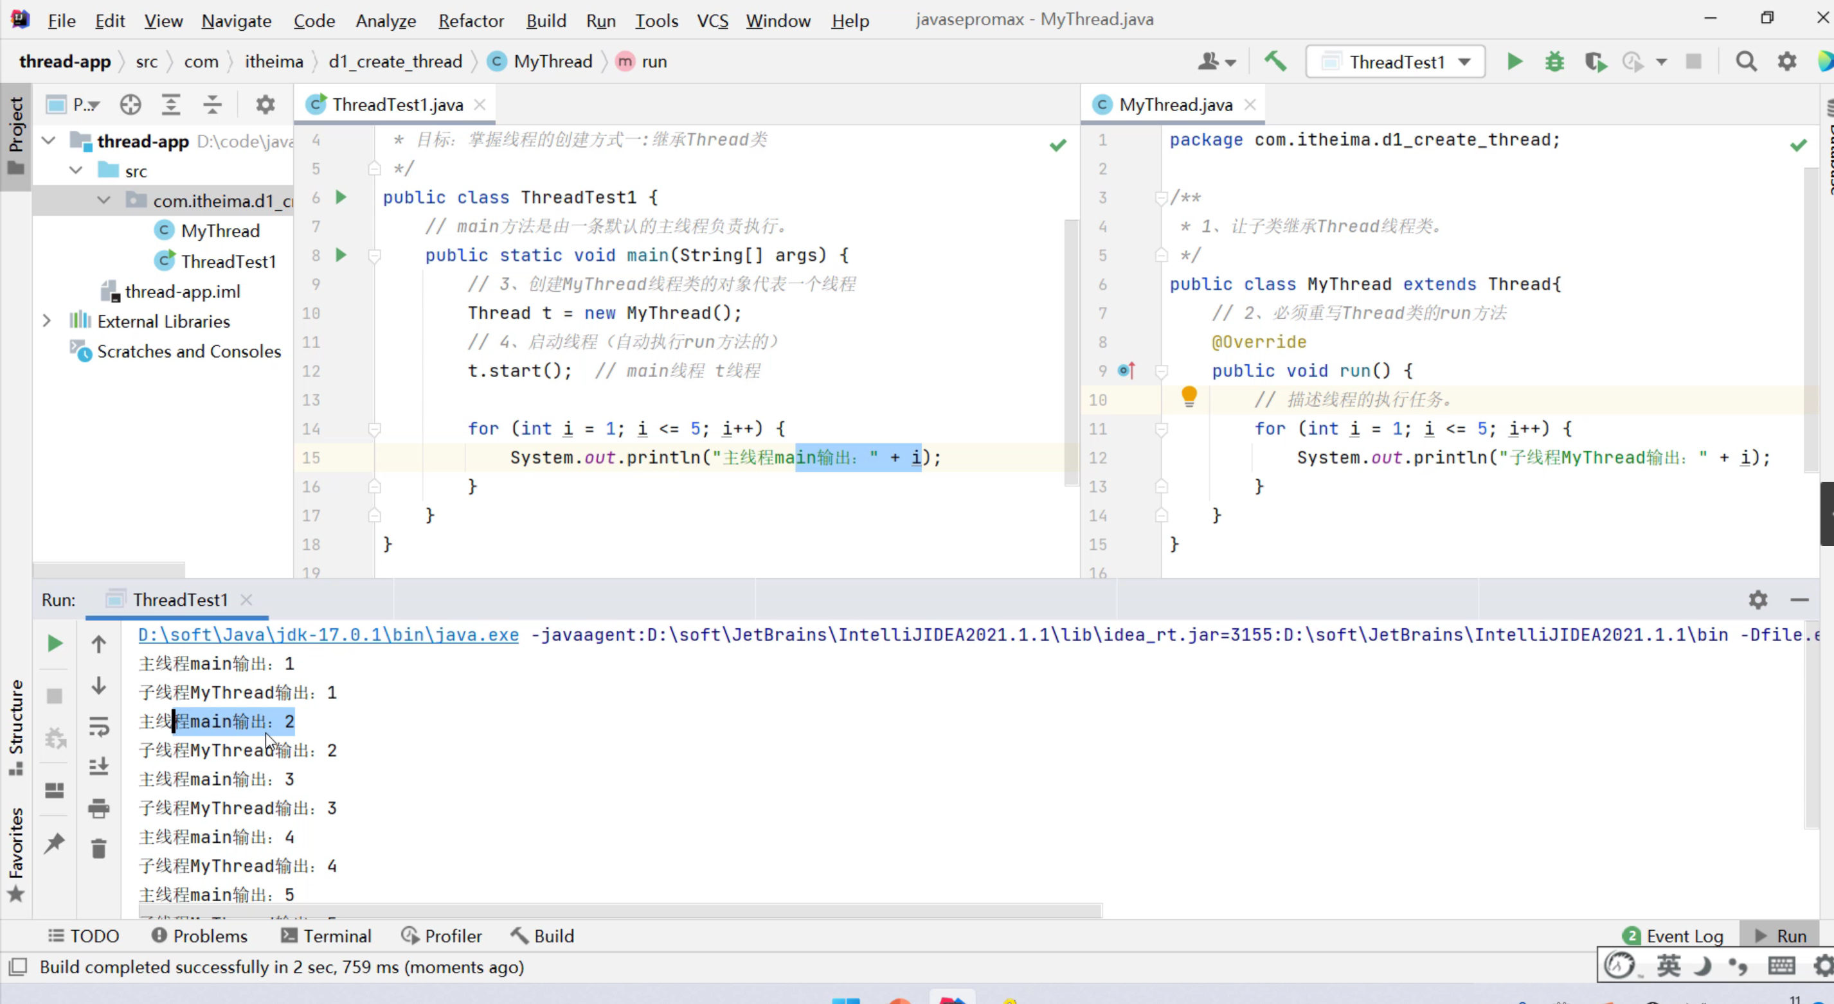Fold the main method at line 8

pos(375,256)
